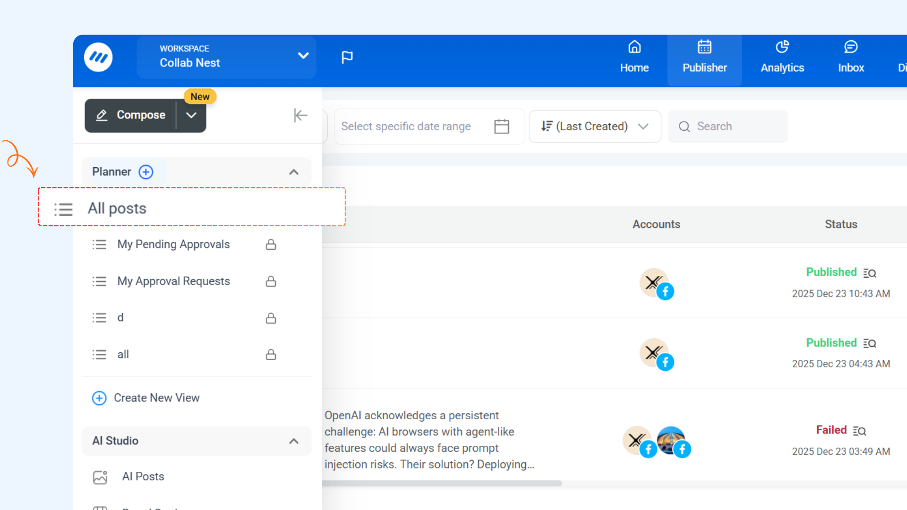Image resolution: width=907 pixels, height=510 pixels.
Task: Collapse the AI Studio section
Action: click(x=294, y=441)
